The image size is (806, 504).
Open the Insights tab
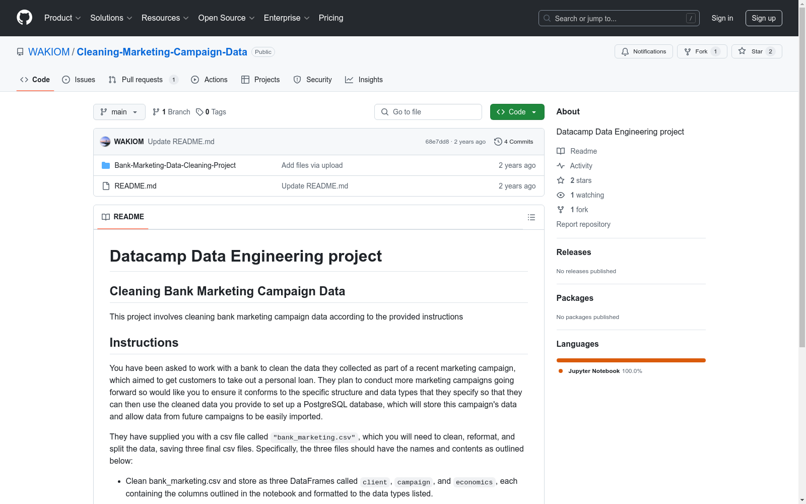364,80
